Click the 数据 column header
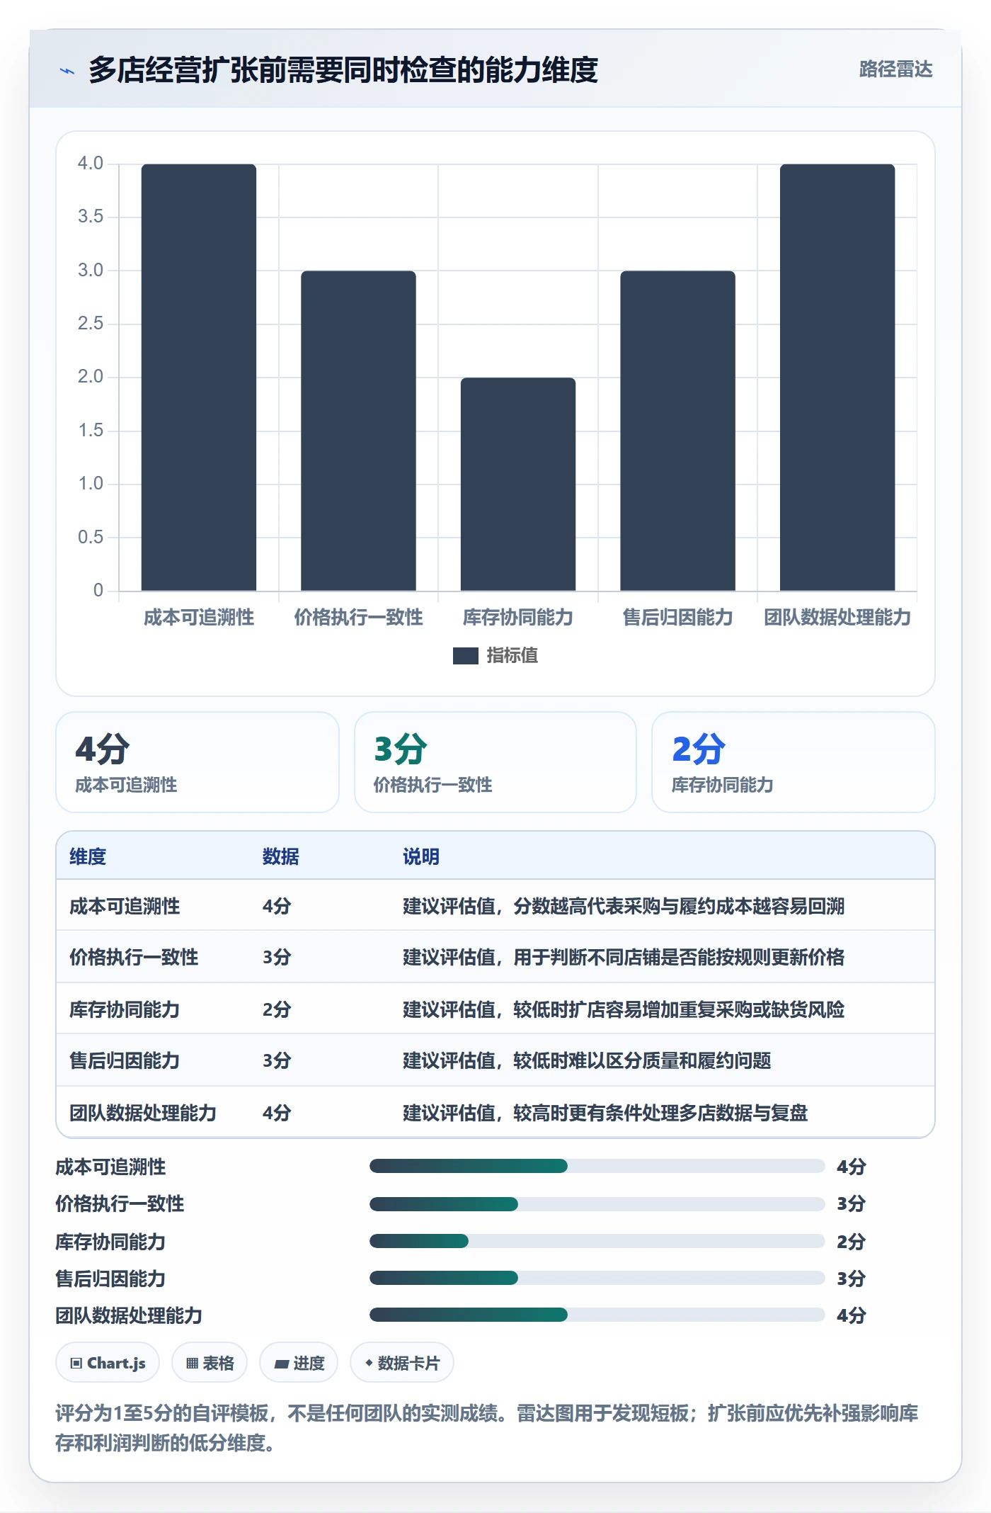Viewport: 991px width, 1513px height. [281, 856]
